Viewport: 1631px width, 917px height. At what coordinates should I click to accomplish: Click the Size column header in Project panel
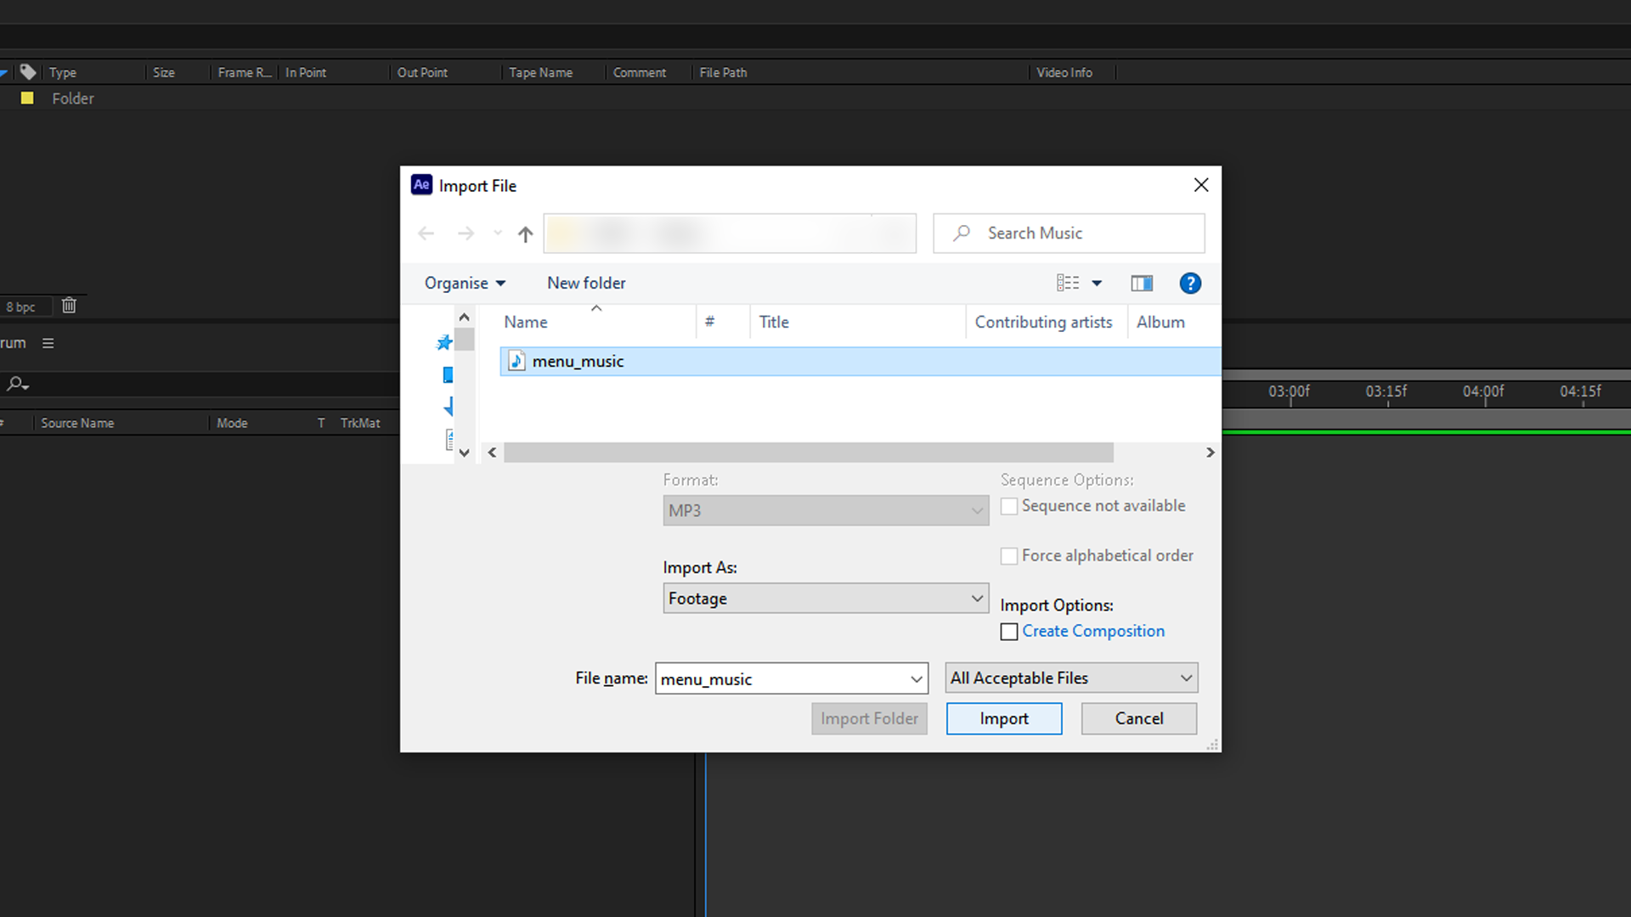(x=164, y=73)
